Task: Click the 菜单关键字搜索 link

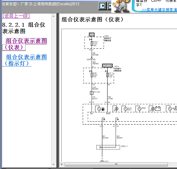Action: tap(159, 10)
